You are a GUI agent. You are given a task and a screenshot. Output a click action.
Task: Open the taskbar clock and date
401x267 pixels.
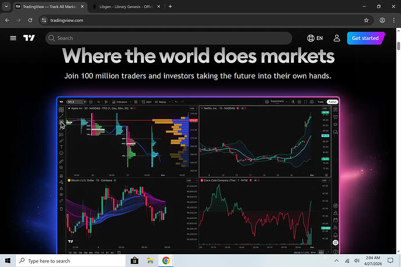373,261
